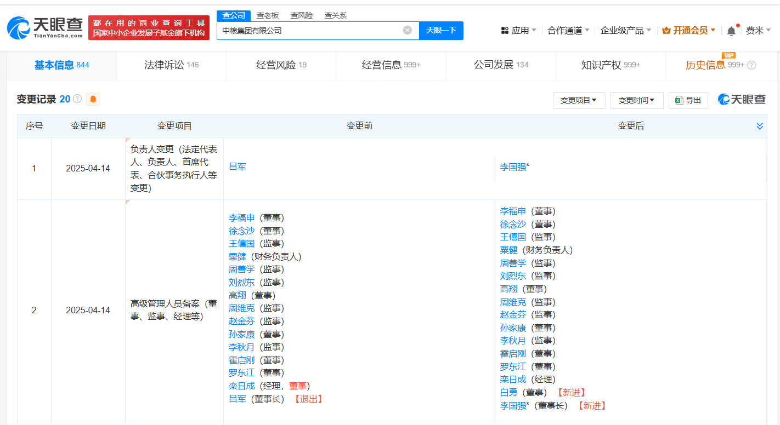Open 李国强 (董事长) 新进 link
This screenshot has height=425, width=780.
[x=513, y=405]
